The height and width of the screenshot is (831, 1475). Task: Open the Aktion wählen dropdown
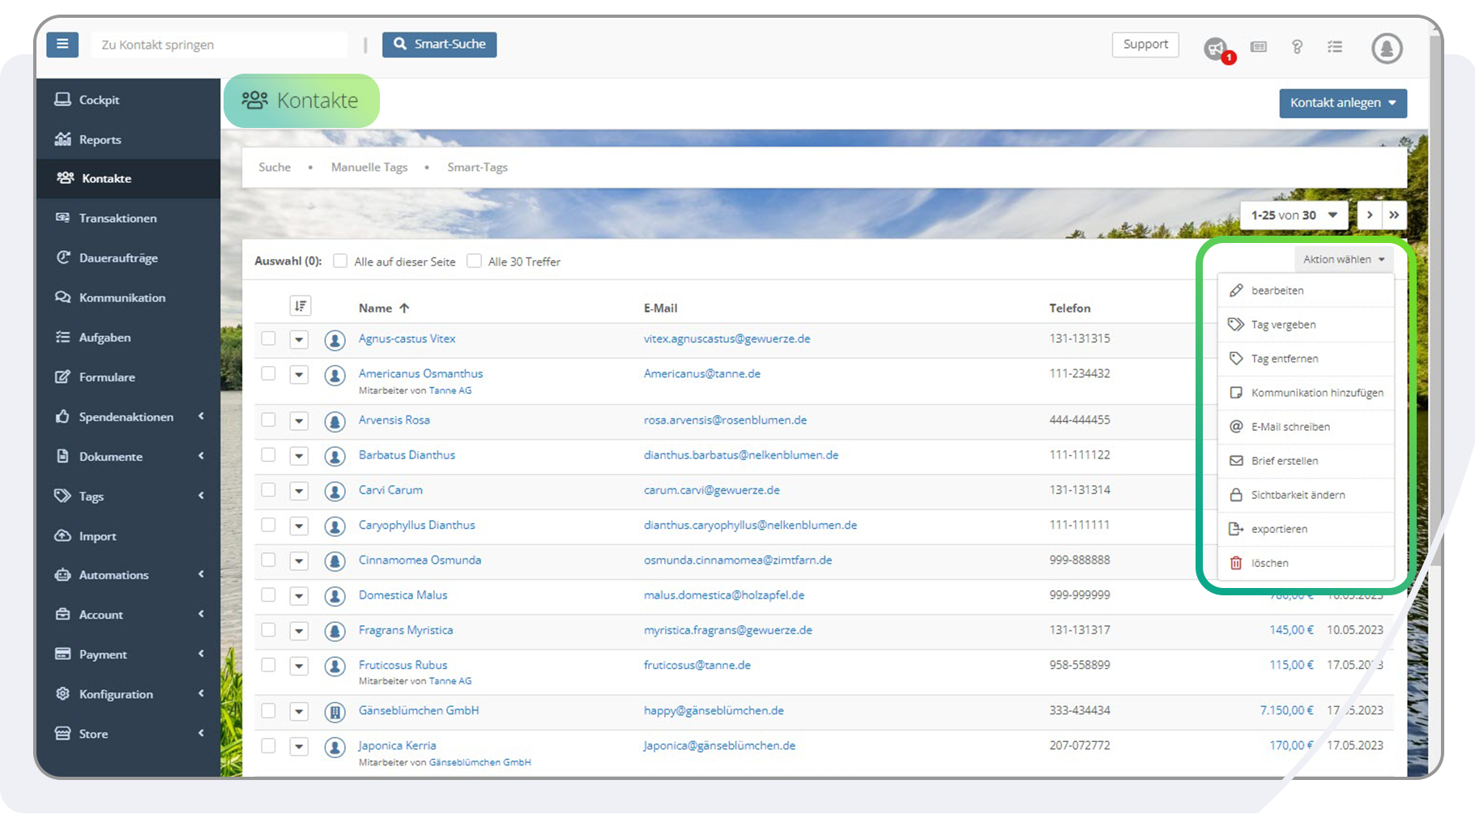(x=1344, y=258)
